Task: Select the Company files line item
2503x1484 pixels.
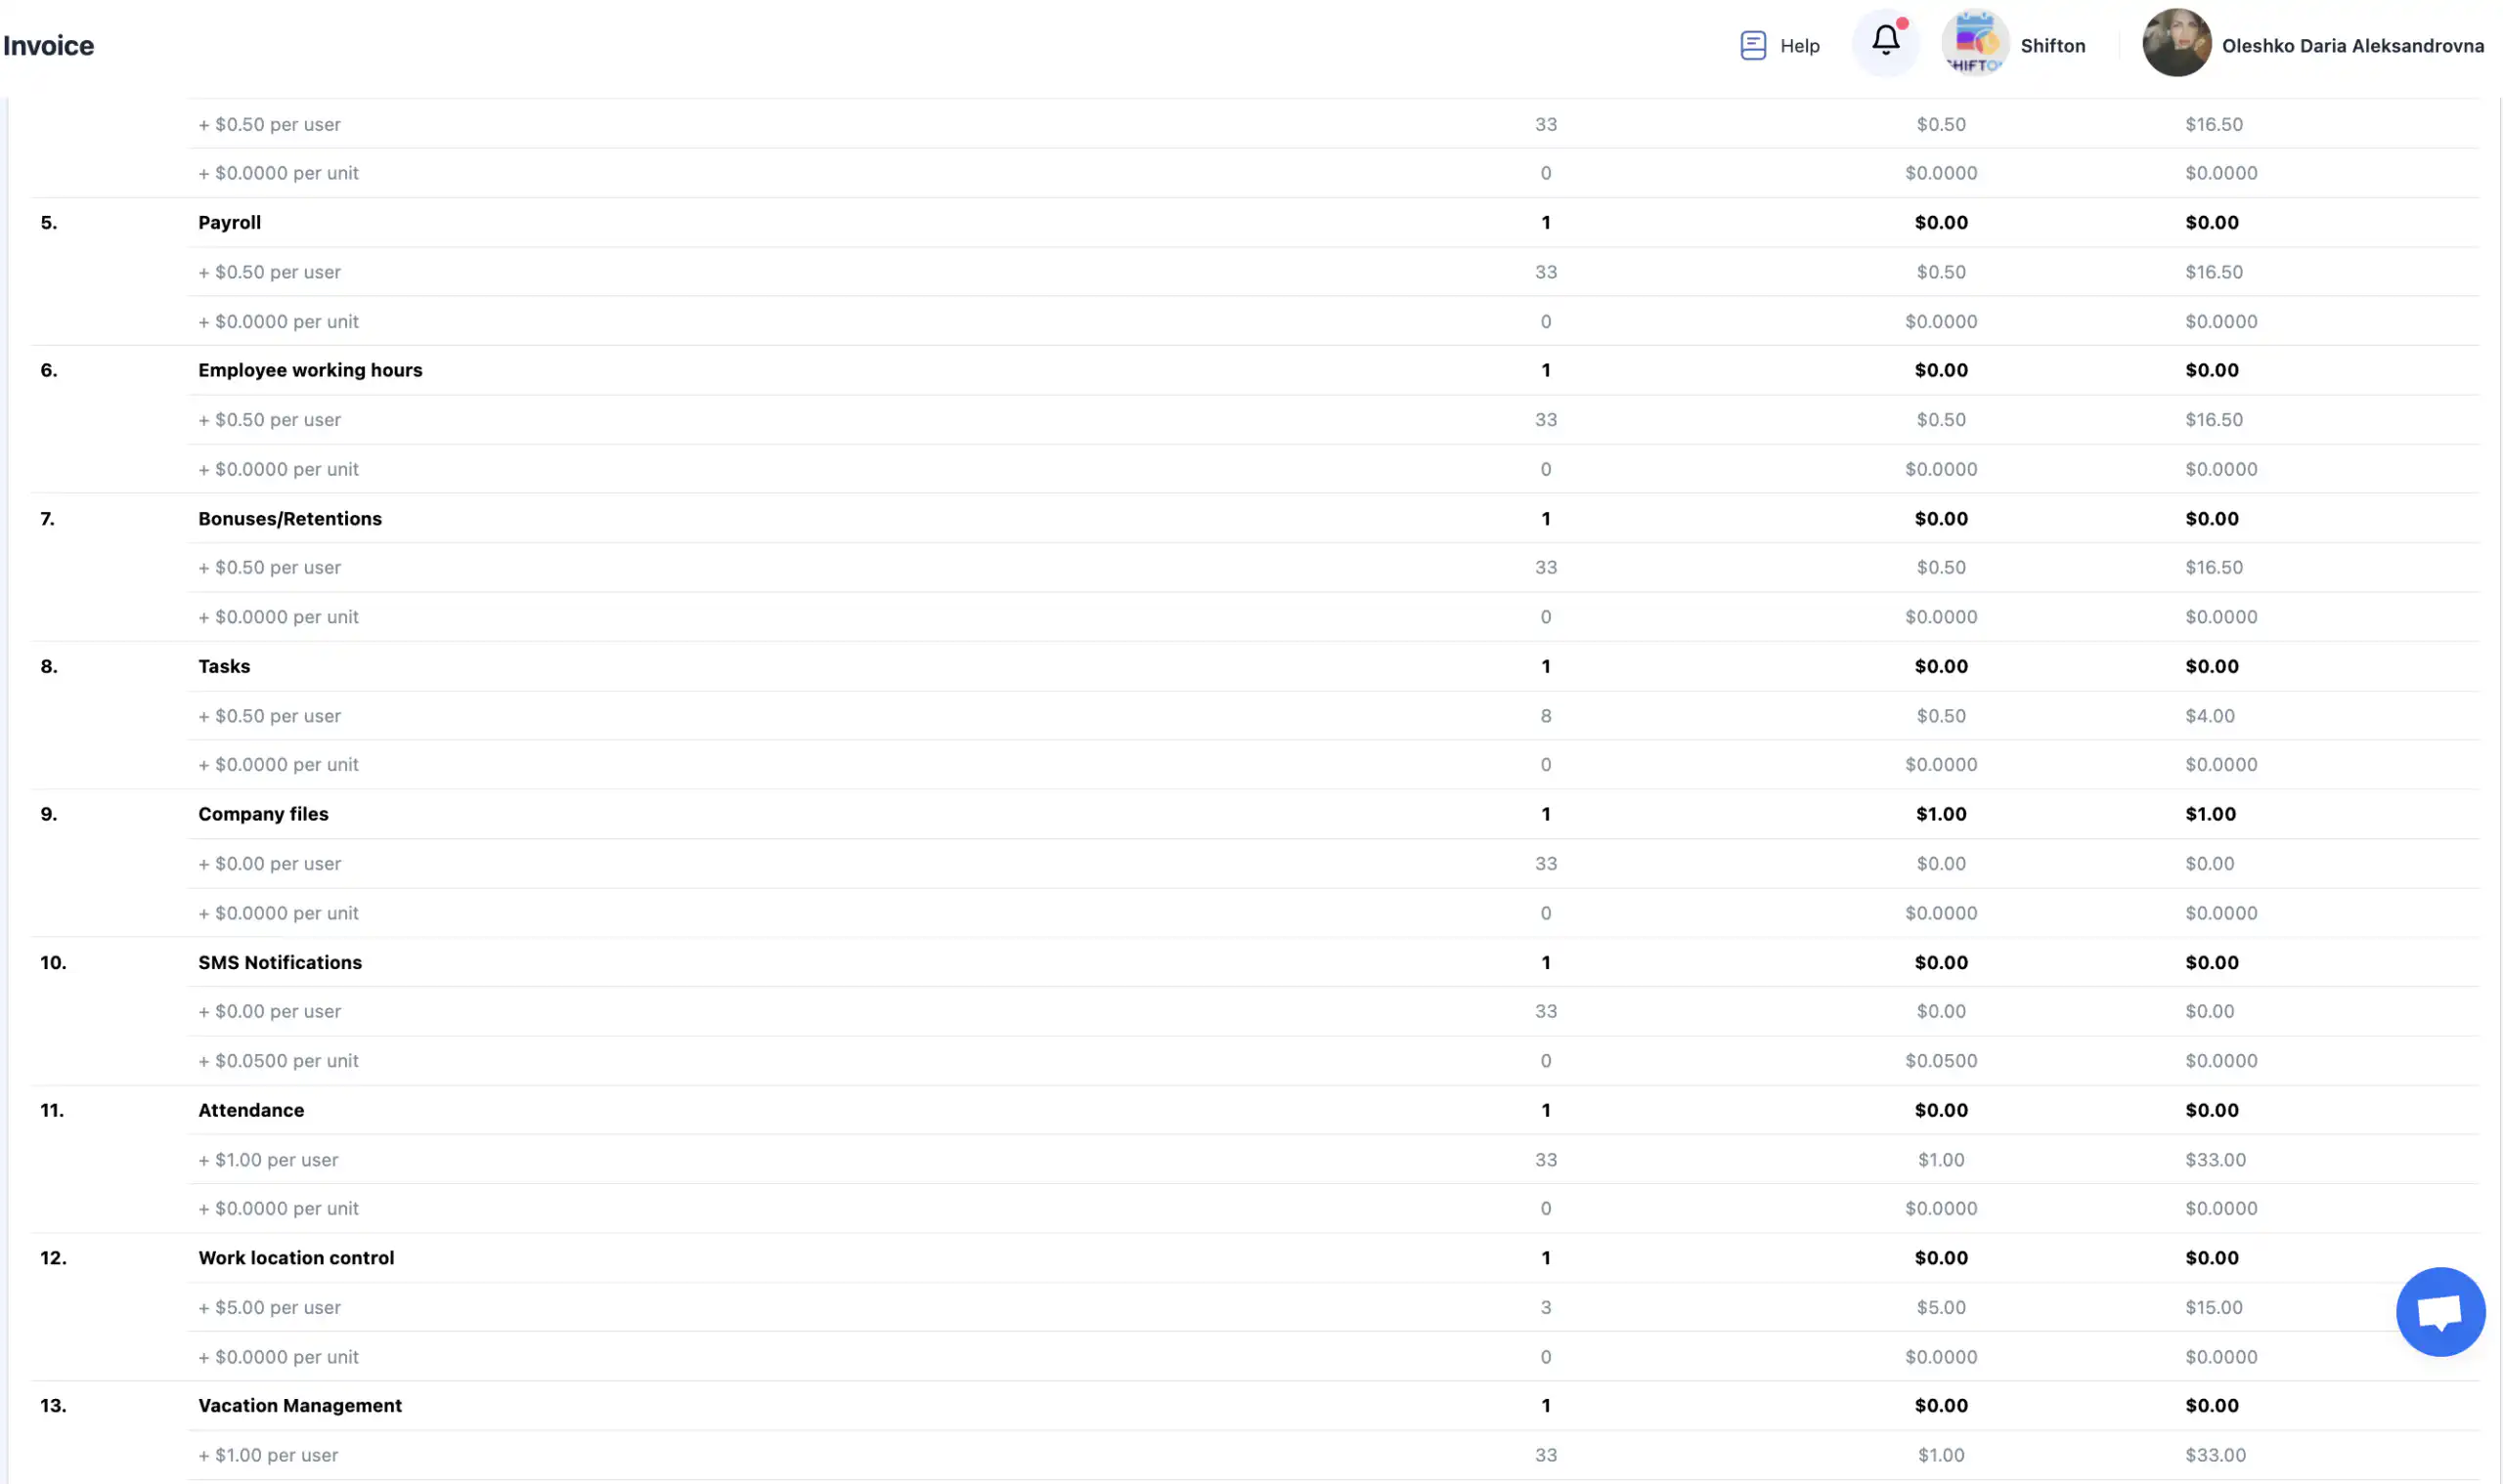Action: pos(263,814)
